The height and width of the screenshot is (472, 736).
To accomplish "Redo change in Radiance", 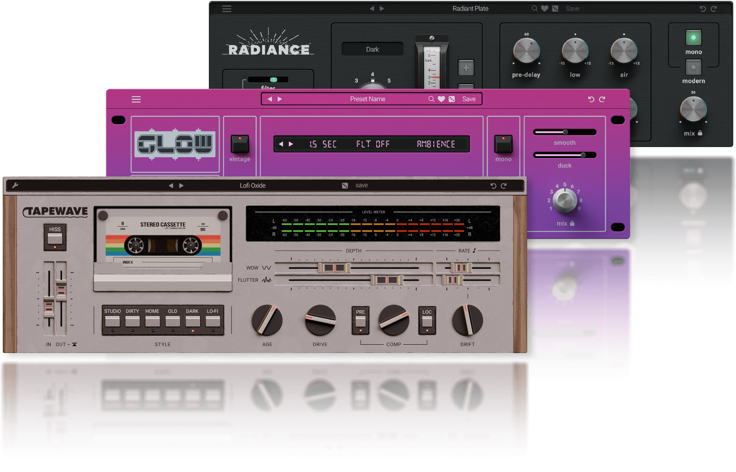I will pos(714,9).
